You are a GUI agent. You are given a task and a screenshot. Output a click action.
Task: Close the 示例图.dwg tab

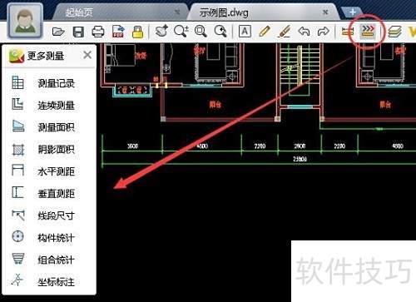325,12
